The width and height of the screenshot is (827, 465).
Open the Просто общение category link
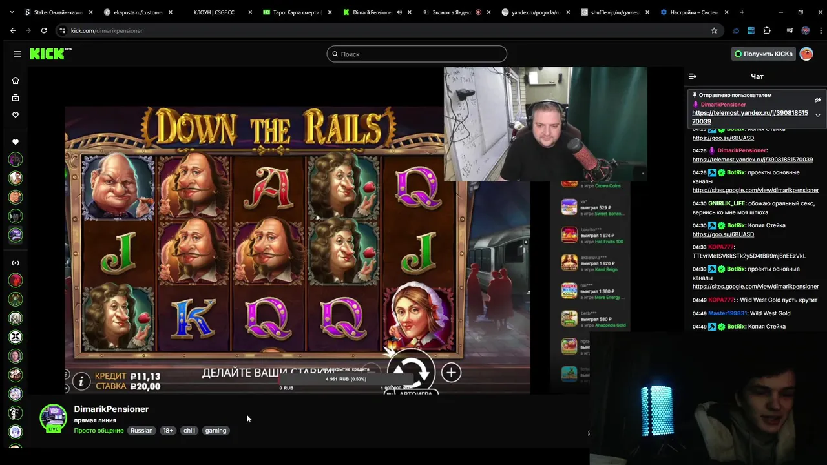click(99, 431)
